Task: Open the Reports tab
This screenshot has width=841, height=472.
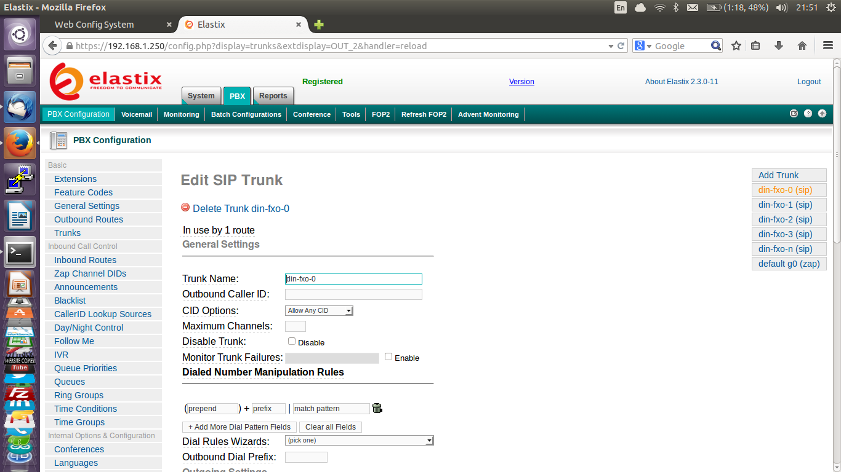Action: 273,96
